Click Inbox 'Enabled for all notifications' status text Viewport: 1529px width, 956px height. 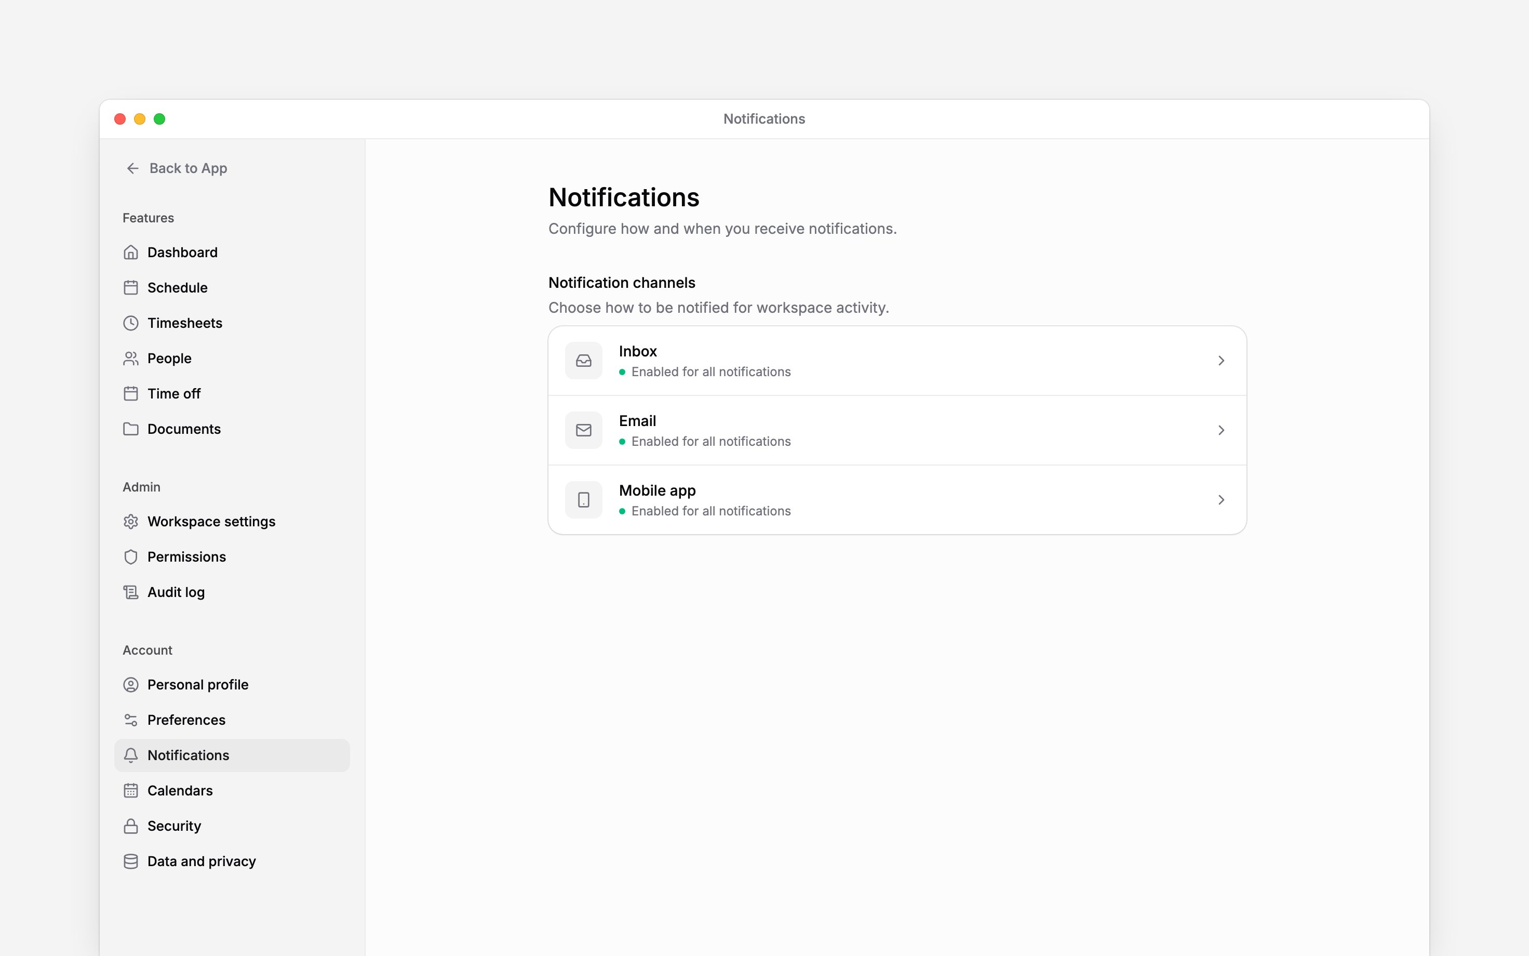(x=711, y=372)
